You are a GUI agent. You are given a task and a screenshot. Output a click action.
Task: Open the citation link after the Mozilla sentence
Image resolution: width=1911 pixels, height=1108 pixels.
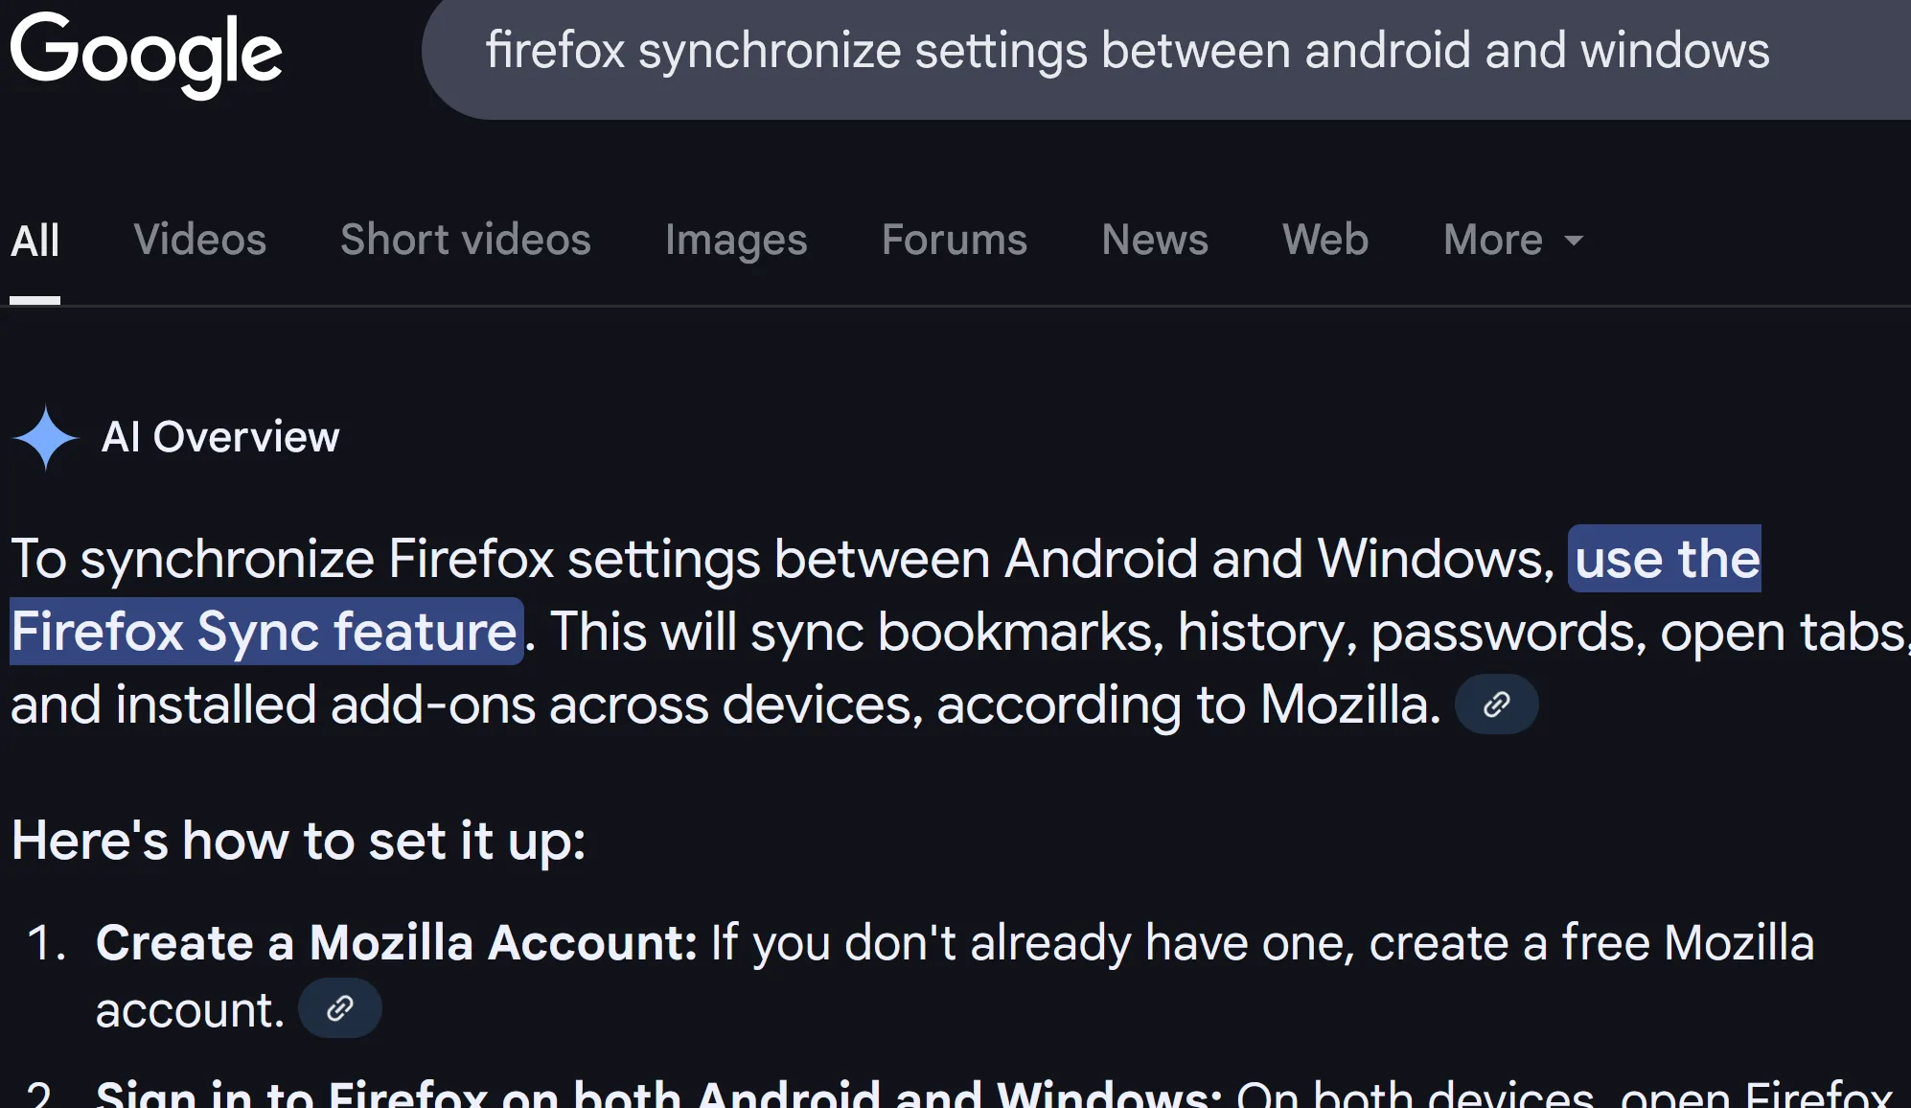1495,704
